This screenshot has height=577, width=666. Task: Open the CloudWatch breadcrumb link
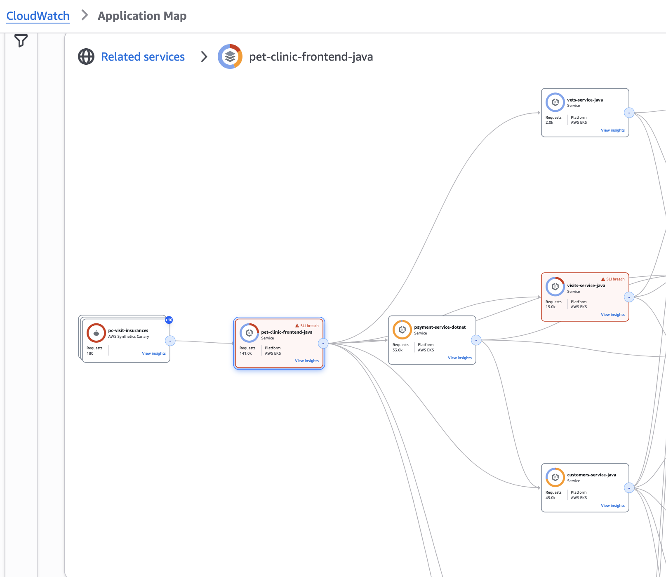pyautogui.click(x=38, y=16)
